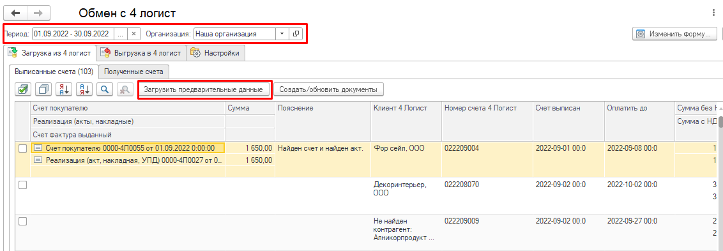The width and height of the screenshot is (723, 251).
Task: Switch to Загрузка из 4 логист tab
Action: click(x=50, y=53)
